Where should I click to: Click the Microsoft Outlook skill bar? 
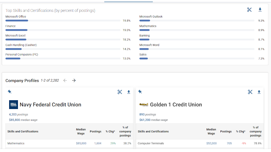pyautogui.click(x=197, y=21)
